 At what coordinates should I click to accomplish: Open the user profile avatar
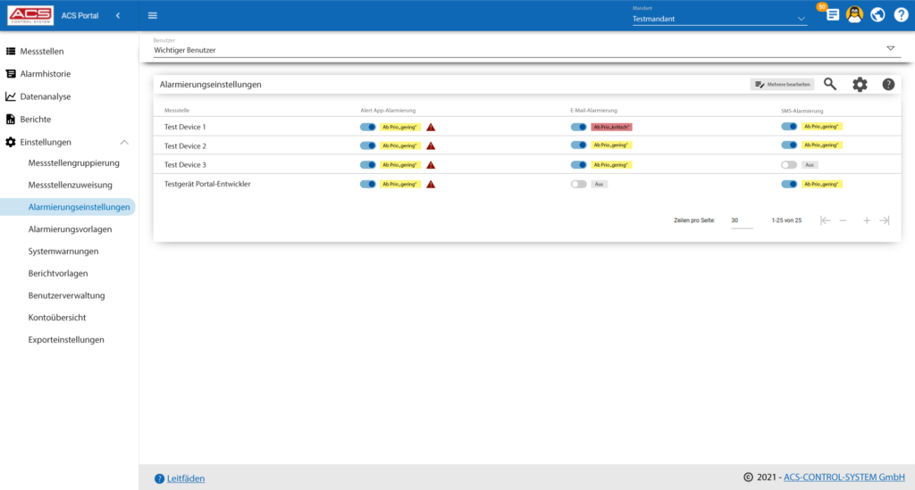(x=854, y=14)
